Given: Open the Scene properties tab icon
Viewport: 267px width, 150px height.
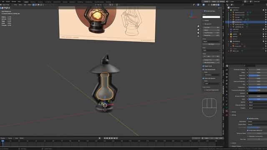Looking at the screenshot, I should click(x=227, y=84).
